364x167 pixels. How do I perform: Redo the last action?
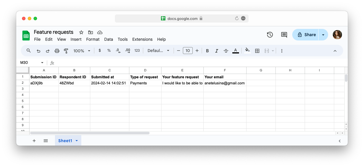[x=47, y=51]
